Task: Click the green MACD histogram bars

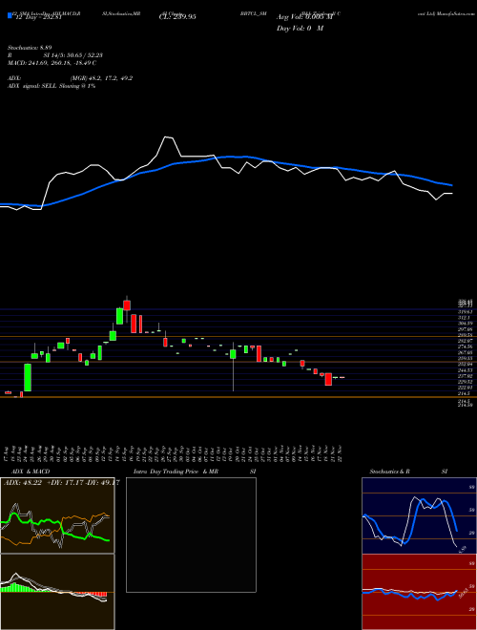Action: coord(14,587)
